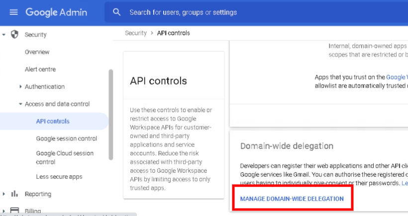The image size is (408, 216).
Task: Click the Domain-wide delegation heading
Action: tap(287, 146)
